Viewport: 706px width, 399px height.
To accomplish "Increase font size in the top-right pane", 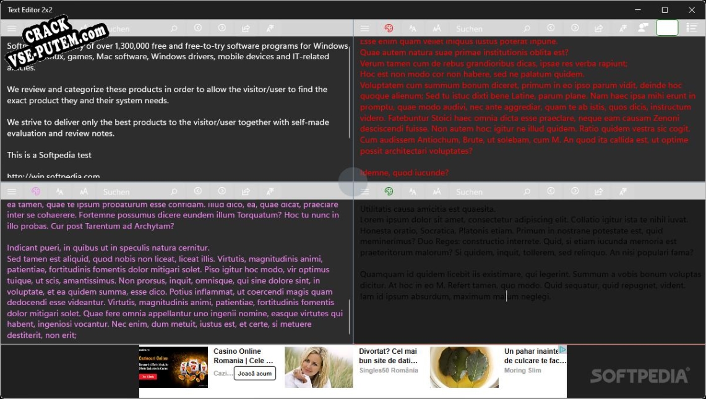I will point(437,28).
